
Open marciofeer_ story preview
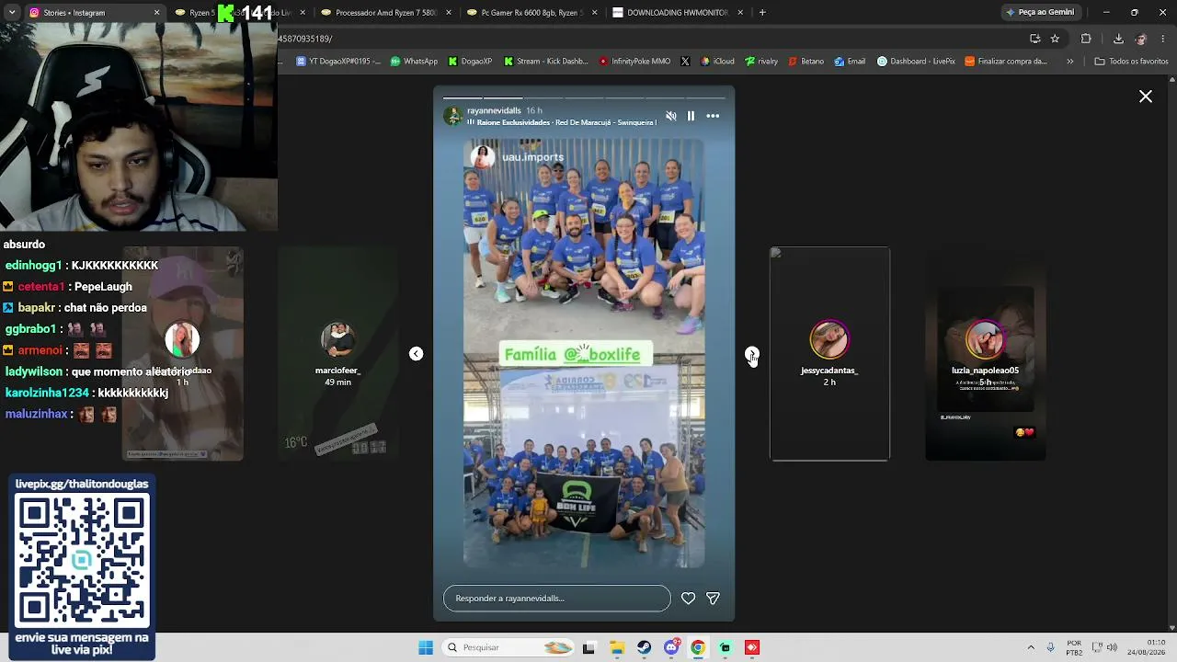(337, 354)
